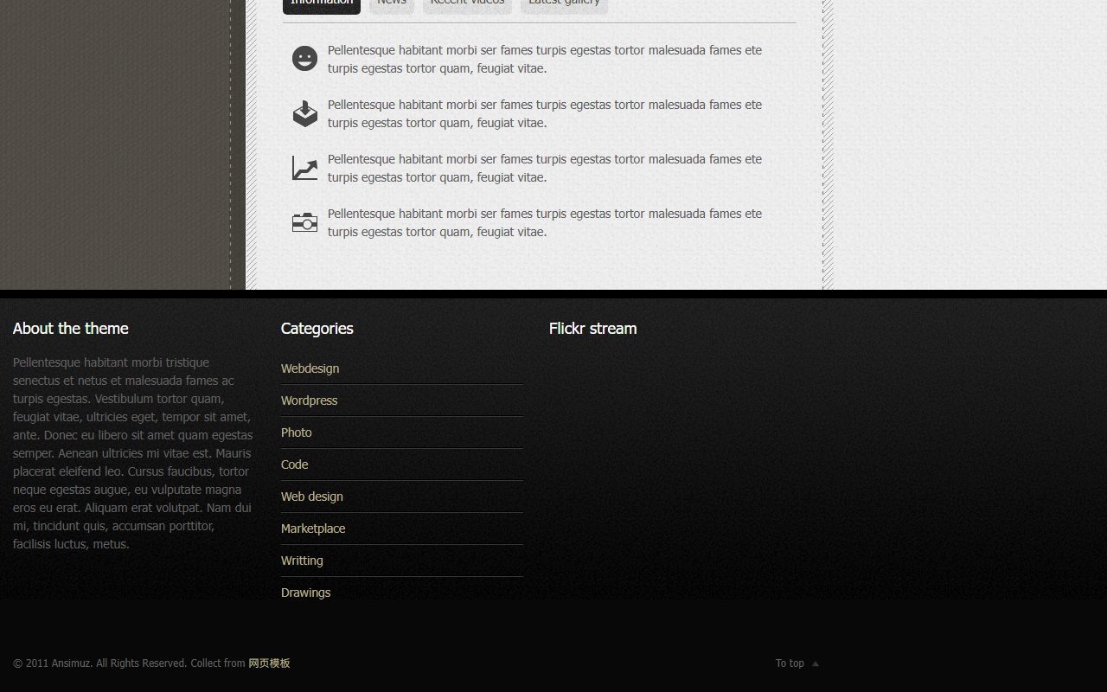Click the paragraph beside the download box icon
The image size is (1107, 692).
[x=545, y=114]
